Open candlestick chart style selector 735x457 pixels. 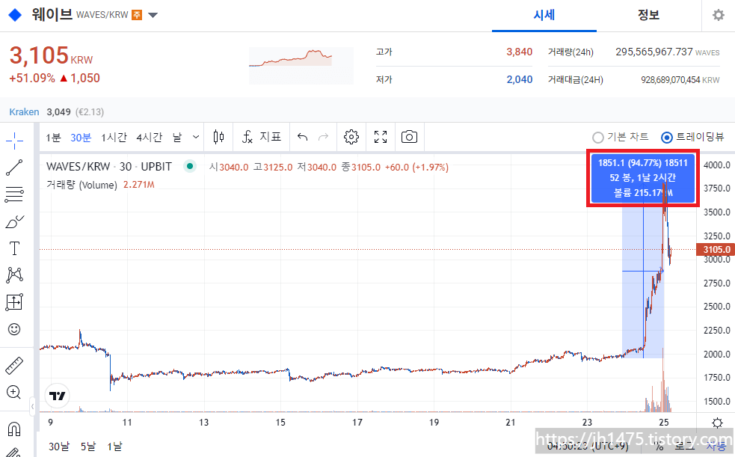pos(218,137)
